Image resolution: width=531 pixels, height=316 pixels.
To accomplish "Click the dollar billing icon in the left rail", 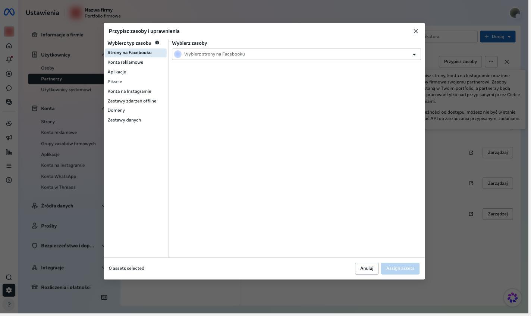I will (x=9, y=180).
